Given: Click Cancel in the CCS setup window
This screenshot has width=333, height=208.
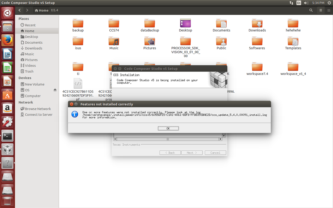Looking at the screenshot, I should click(x=215, y=153).
